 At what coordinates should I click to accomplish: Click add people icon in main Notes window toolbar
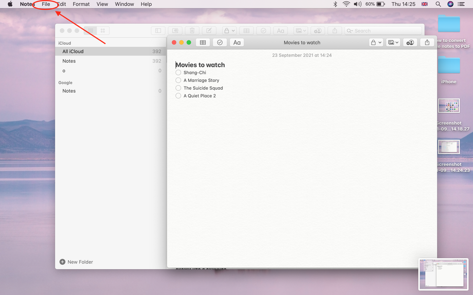(x=317, y=31)
